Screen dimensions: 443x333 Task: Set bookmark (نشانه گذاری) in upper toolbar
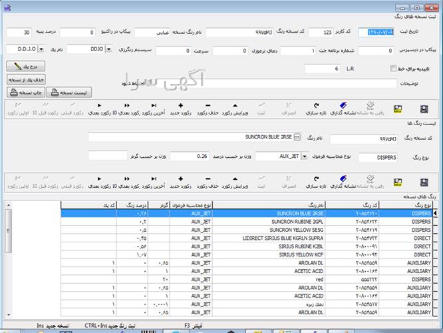click(343, 109)
